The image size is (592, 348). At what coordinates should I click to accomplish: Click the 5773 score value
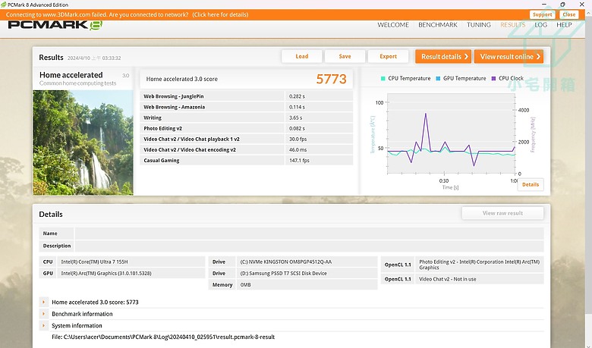point(331,79)
